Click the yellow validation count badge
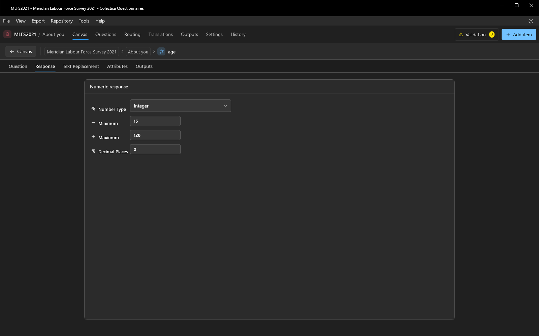The height and width of the screenshot is (336, 539). 492,35
